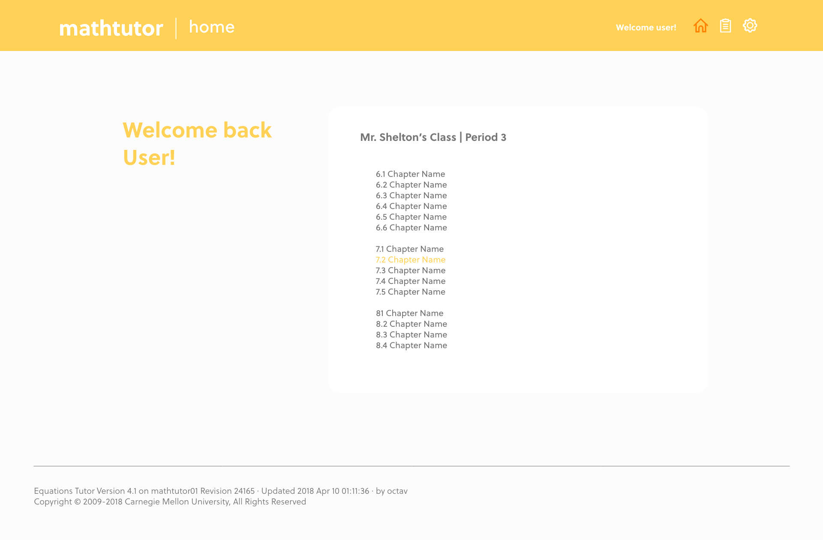Select 6.3 Chapter Name link
Image resolution: width=823 pixels, height=540 pixels.
(411, 196)
